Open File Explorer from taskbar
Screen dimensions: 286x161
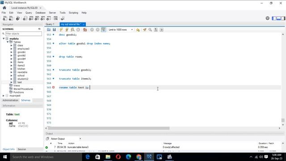pyautogui.click(x=108, y=157)
